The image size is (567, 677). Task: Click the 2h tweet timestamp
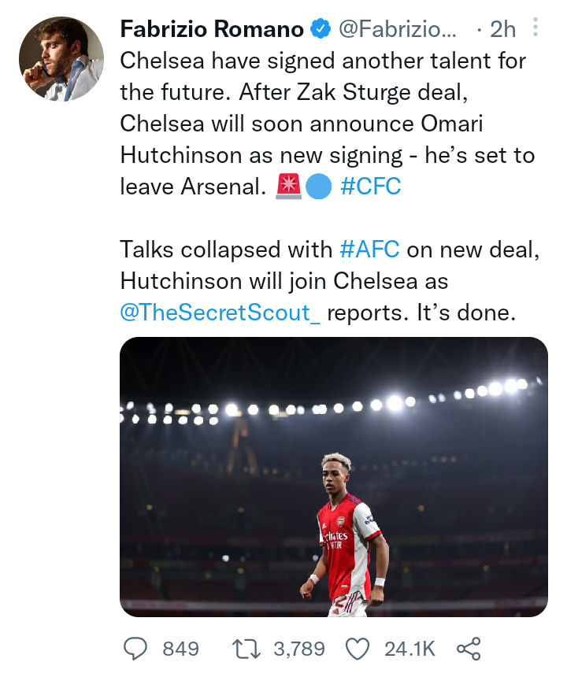tap(502, 29)
